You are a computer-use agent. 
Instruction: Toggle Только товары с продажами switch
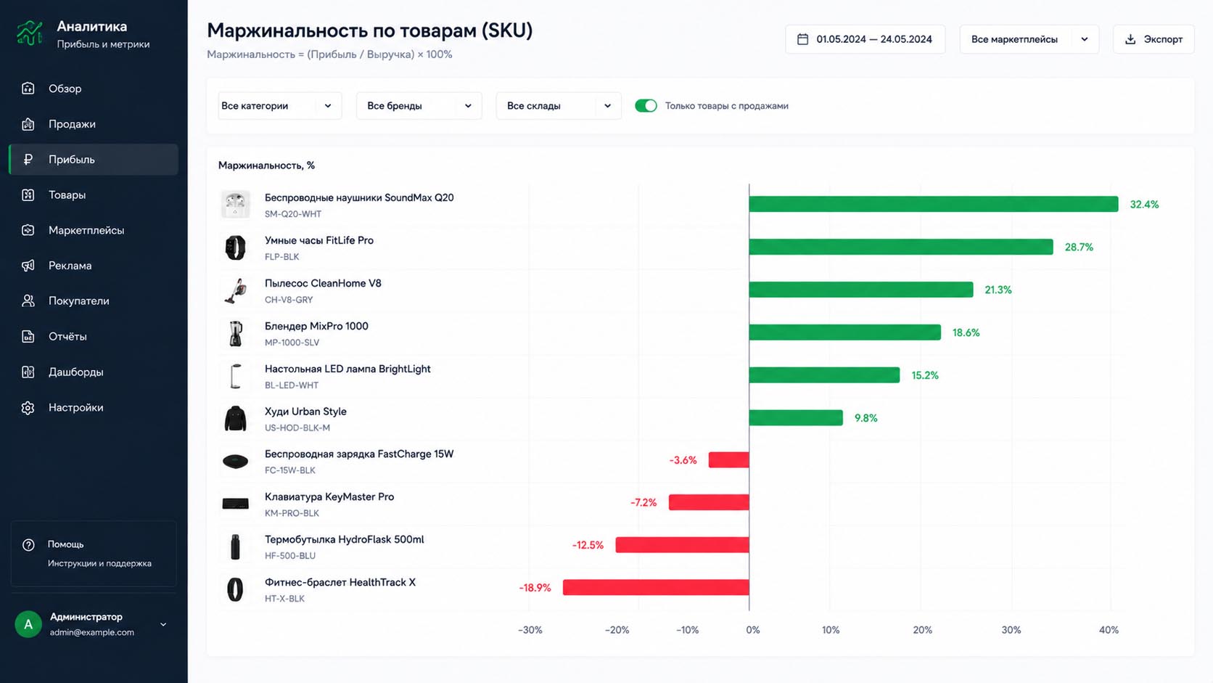coord(646,106)
